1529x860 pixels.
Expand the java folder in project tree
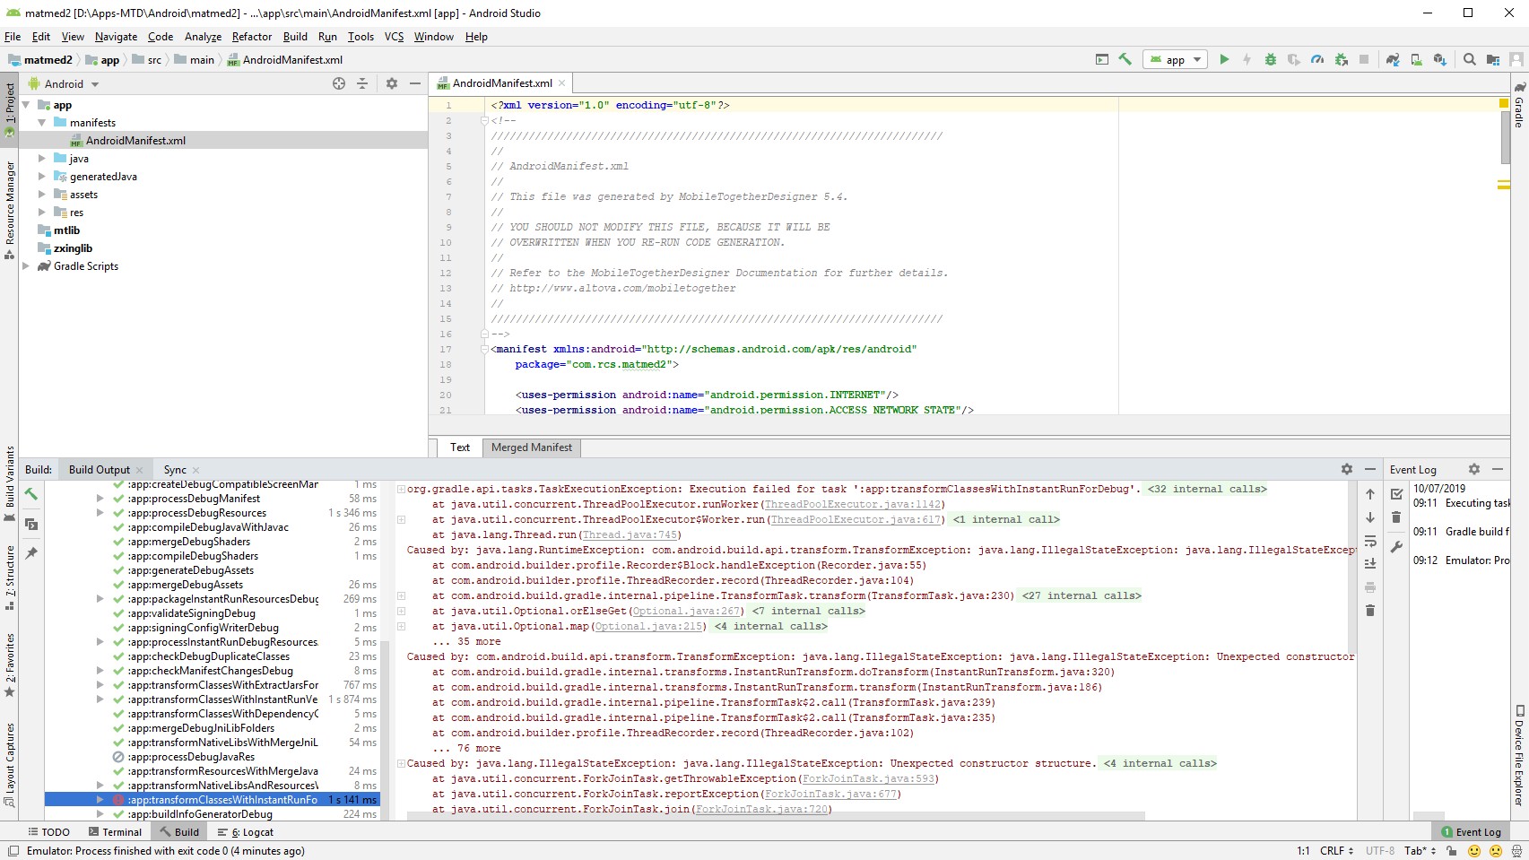tap(41, 159)
